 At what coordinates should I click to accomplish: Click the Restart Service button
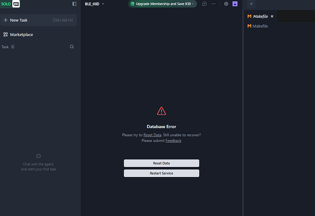tap(162, 173)
